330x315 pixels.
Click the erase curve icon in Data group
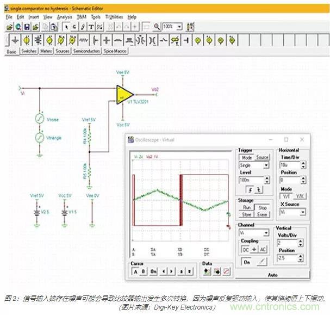pos(227,271)
